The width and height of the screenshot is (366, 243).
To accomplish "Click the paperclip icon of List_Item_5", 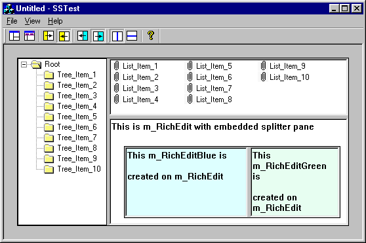I will click(x=190, y=66).
